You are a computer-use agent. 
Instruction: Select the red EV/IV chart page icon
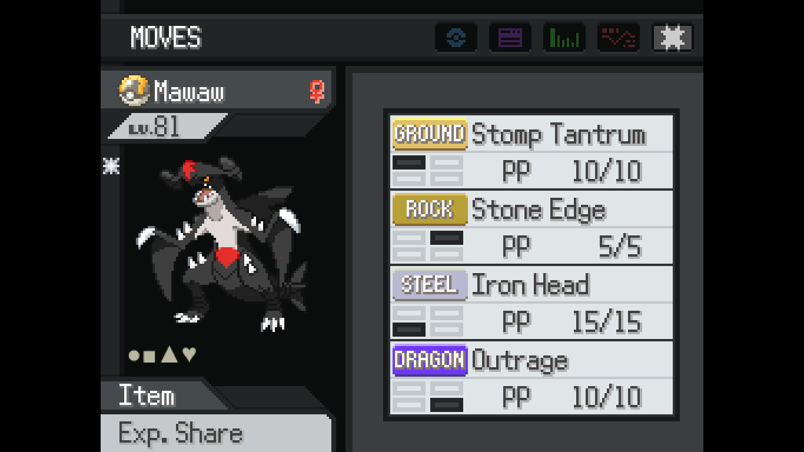pos(619,38)
